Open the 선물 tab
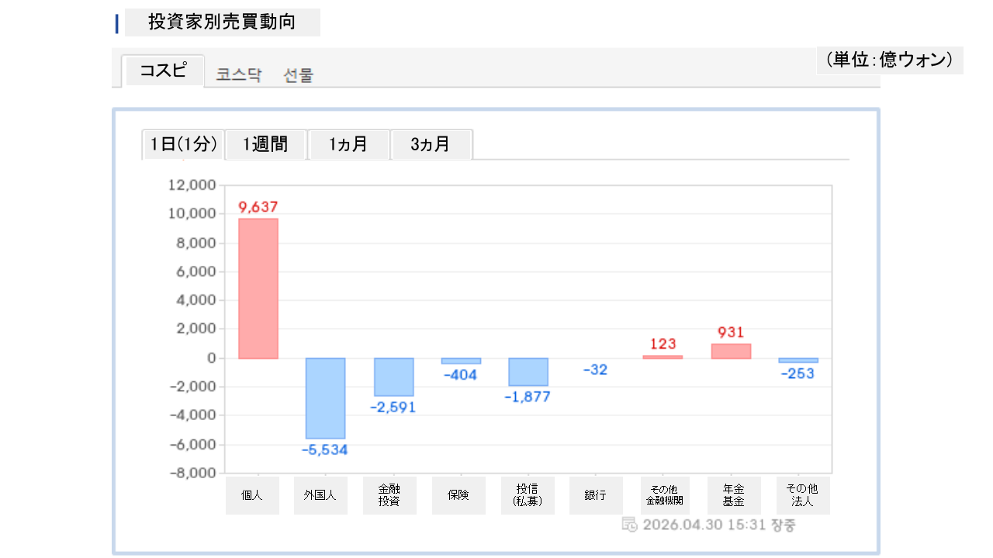This screenshot has height=558, width=993. point(299,75)
